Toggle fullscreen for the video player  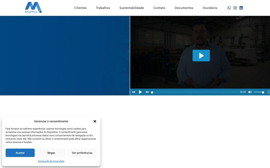point(268,92)
